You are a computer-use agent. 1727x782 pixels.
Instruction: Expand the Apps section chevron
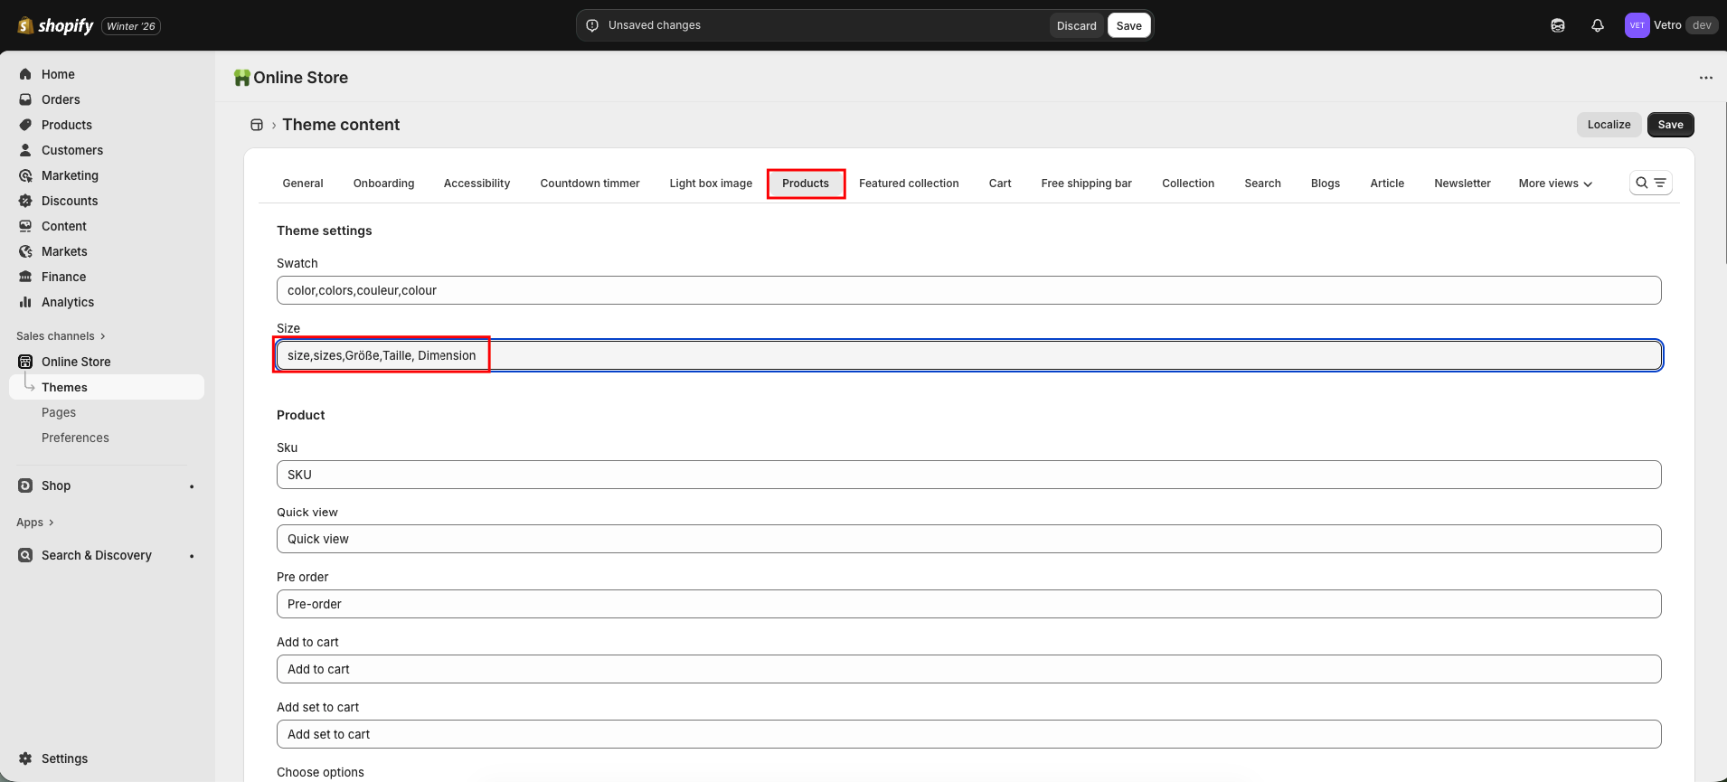click(x=51, y=523)
